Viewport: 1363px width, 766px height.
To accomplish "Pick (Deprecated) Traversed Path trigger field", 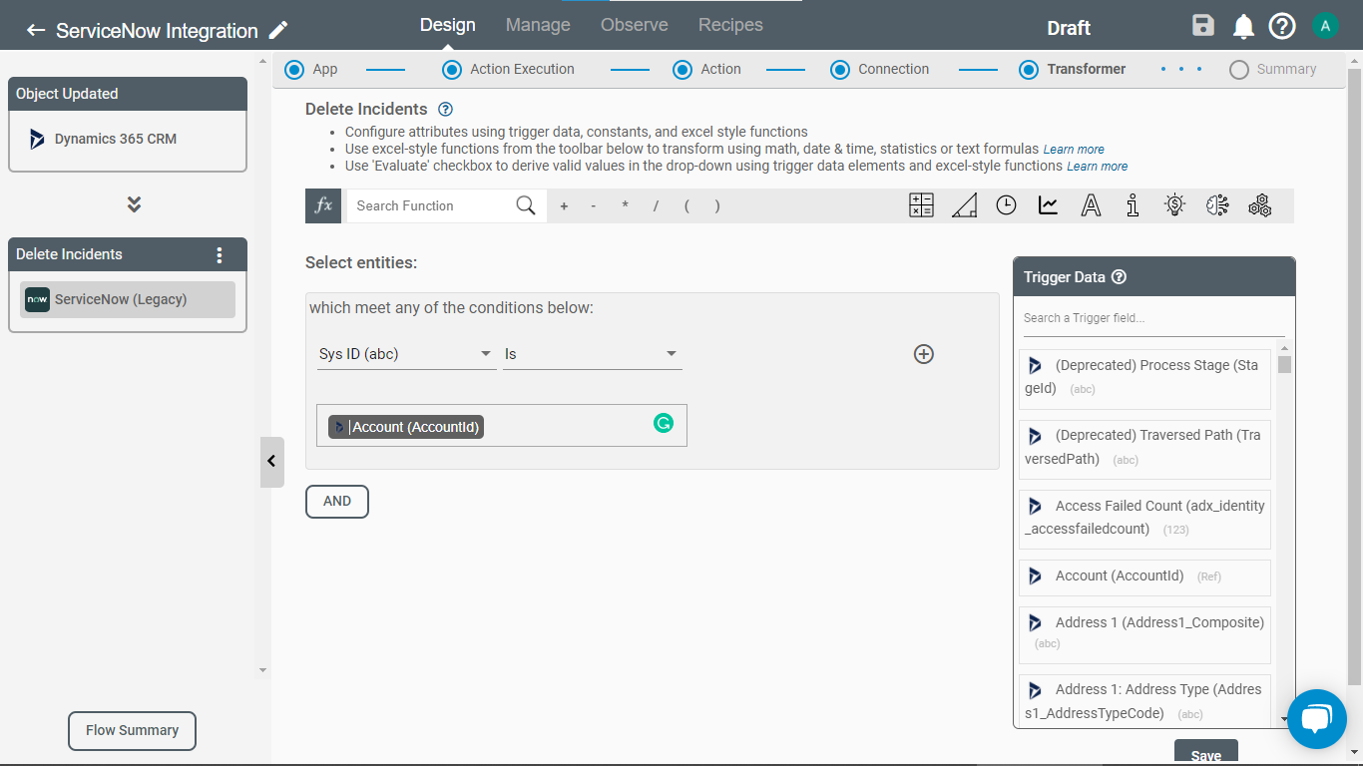I will coord(1144,448).
